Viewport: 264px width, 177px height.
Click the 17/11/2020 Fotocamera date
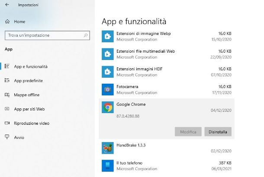[222, 92]
